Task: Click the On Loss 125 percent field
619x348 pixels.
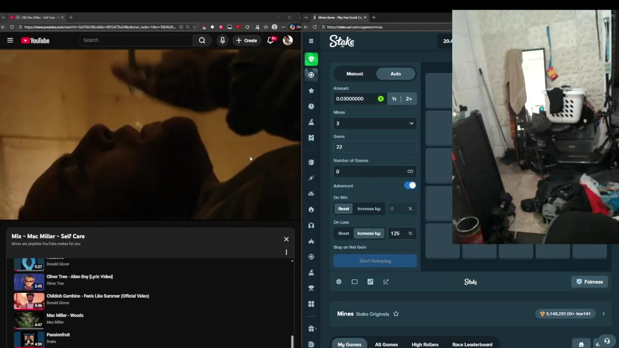Action: [401, 233]
